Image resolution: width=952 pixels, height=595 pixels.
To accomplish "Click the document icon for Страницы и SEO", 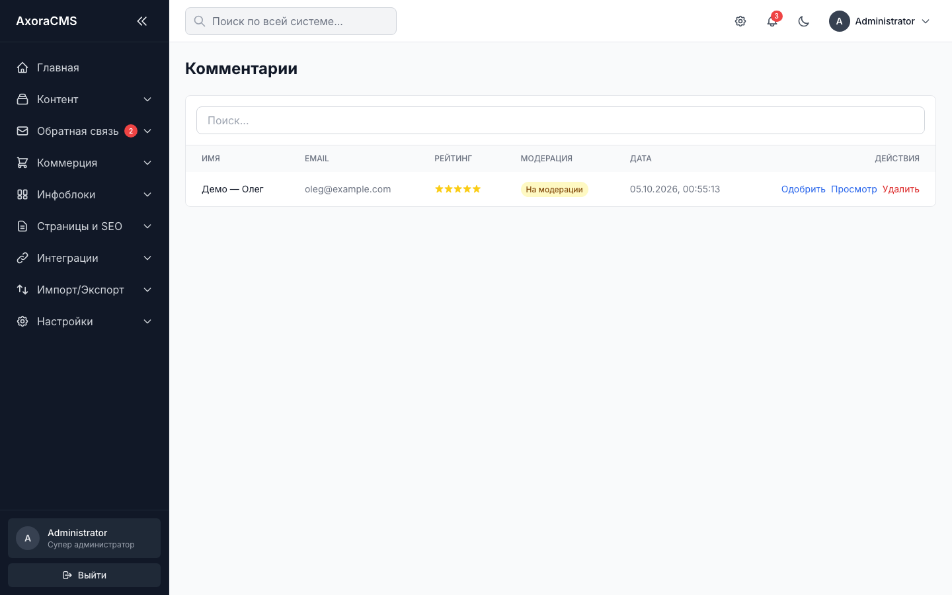I will tap(22, 226).
